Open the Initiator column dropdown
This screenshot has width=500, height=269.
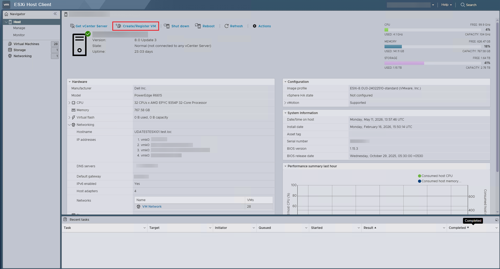pos(254,228)
